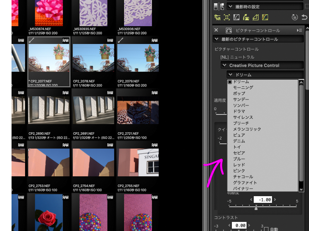This screenshot has height=231, width=309.
Task: Select ドリーム in the dropdown list
Action: coord(263,82)
